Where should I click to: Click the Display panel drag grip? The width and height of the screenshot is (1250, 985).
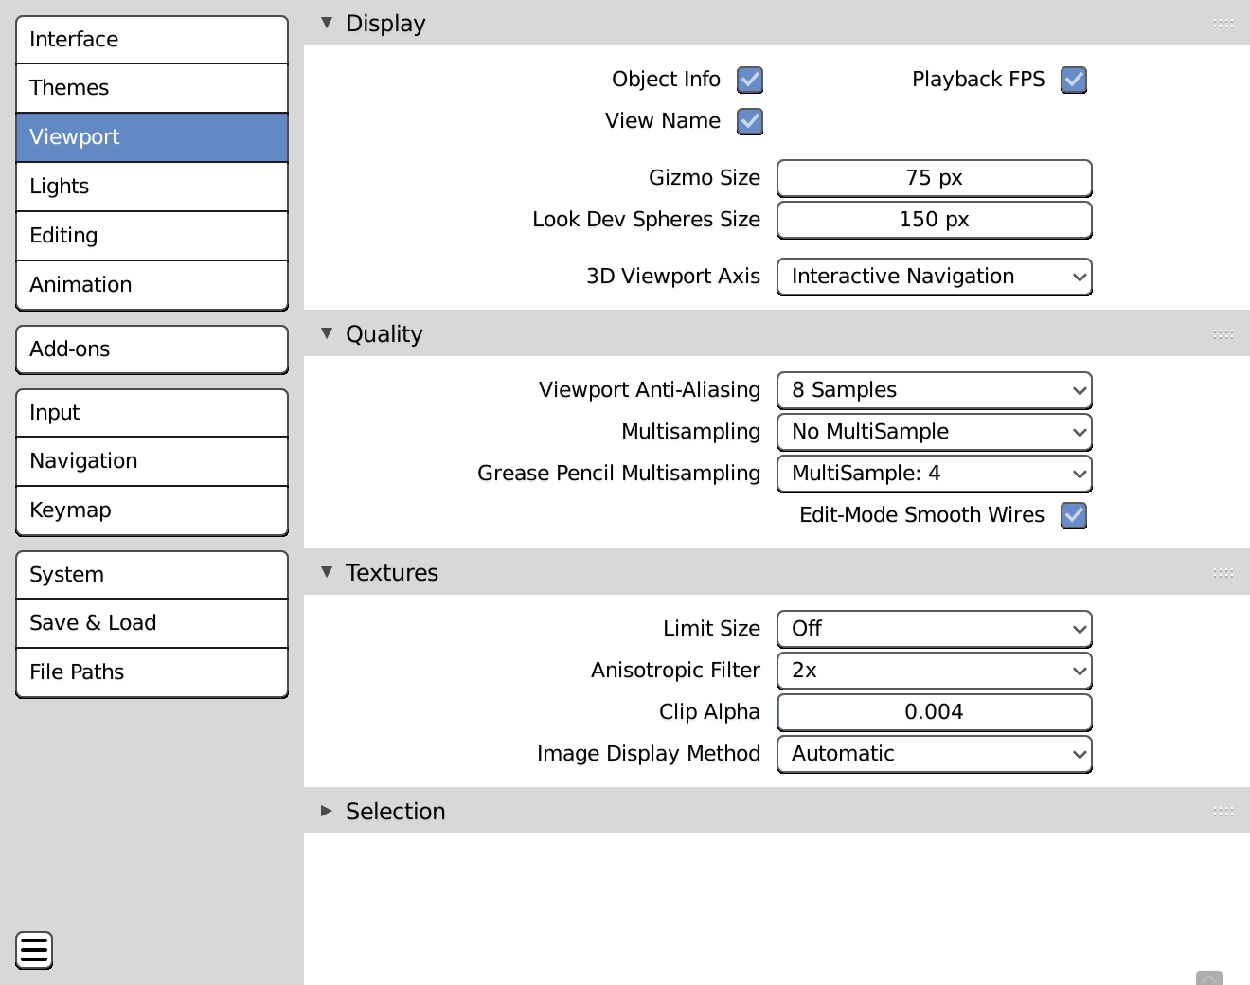coord(1223,24)
